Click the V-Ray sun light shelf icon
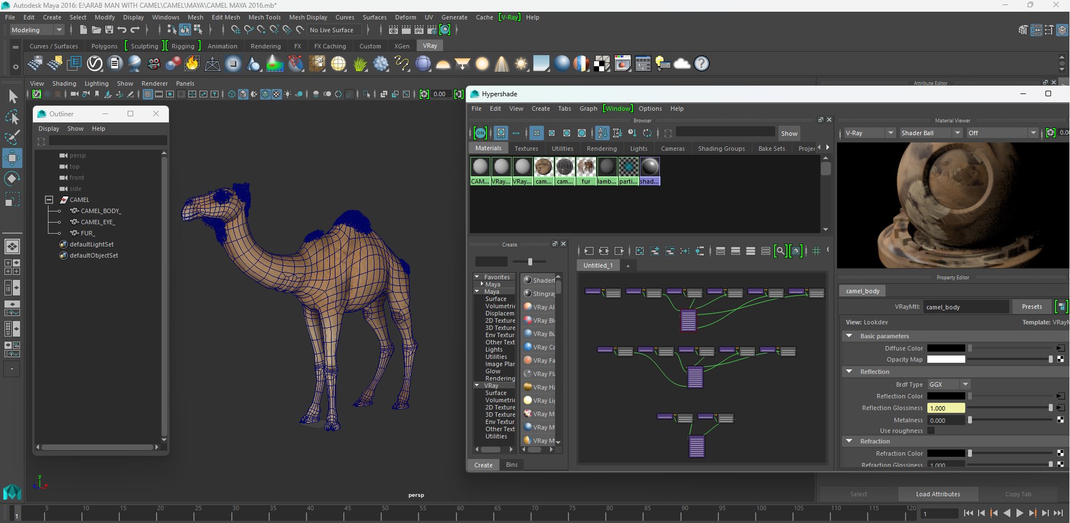Viewport: 1070px width, 523px height. pyautogui.click(x=521, y=64)
